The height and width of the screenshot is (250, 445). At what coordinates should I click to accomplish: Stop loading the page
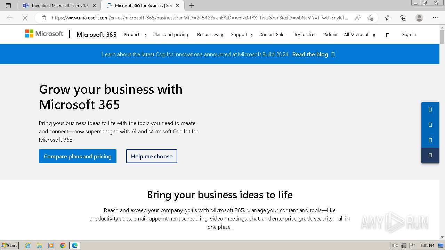coord(25,18)
